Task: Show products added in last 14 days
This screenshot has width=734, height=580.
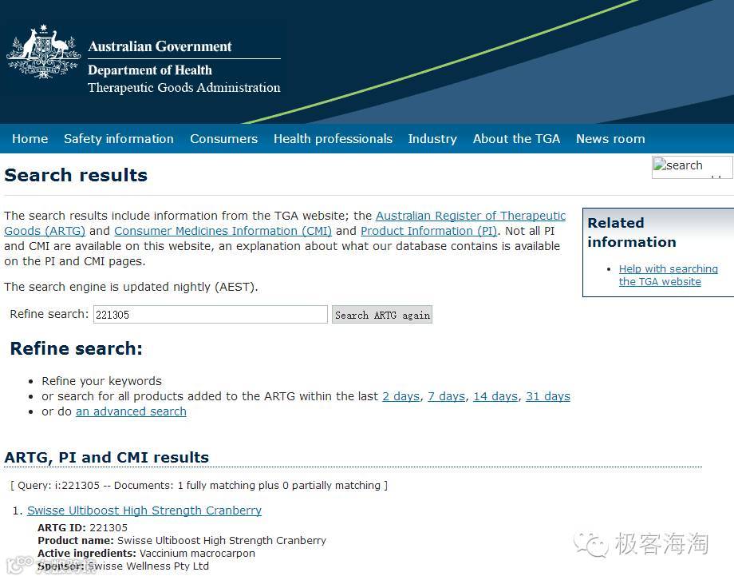Action: pos(495,397)
